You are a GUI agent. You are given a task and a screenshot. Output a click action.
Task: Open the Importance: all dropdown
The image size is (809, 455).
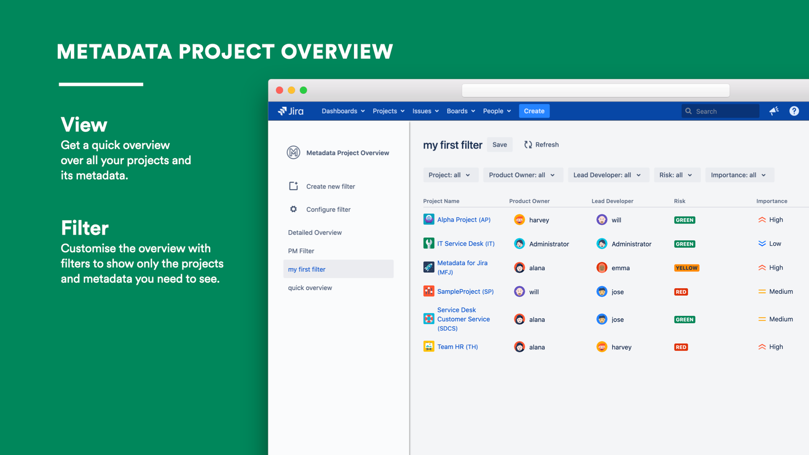pyautogui.click(x=740, y=175)
